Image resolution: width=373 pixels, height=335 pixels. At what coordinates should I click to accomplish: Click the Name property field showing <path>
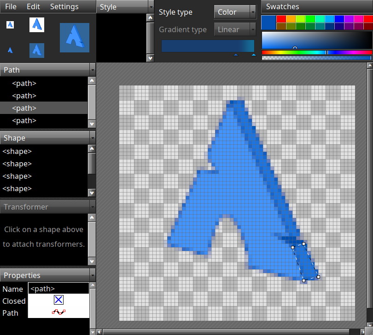point(58,289)
